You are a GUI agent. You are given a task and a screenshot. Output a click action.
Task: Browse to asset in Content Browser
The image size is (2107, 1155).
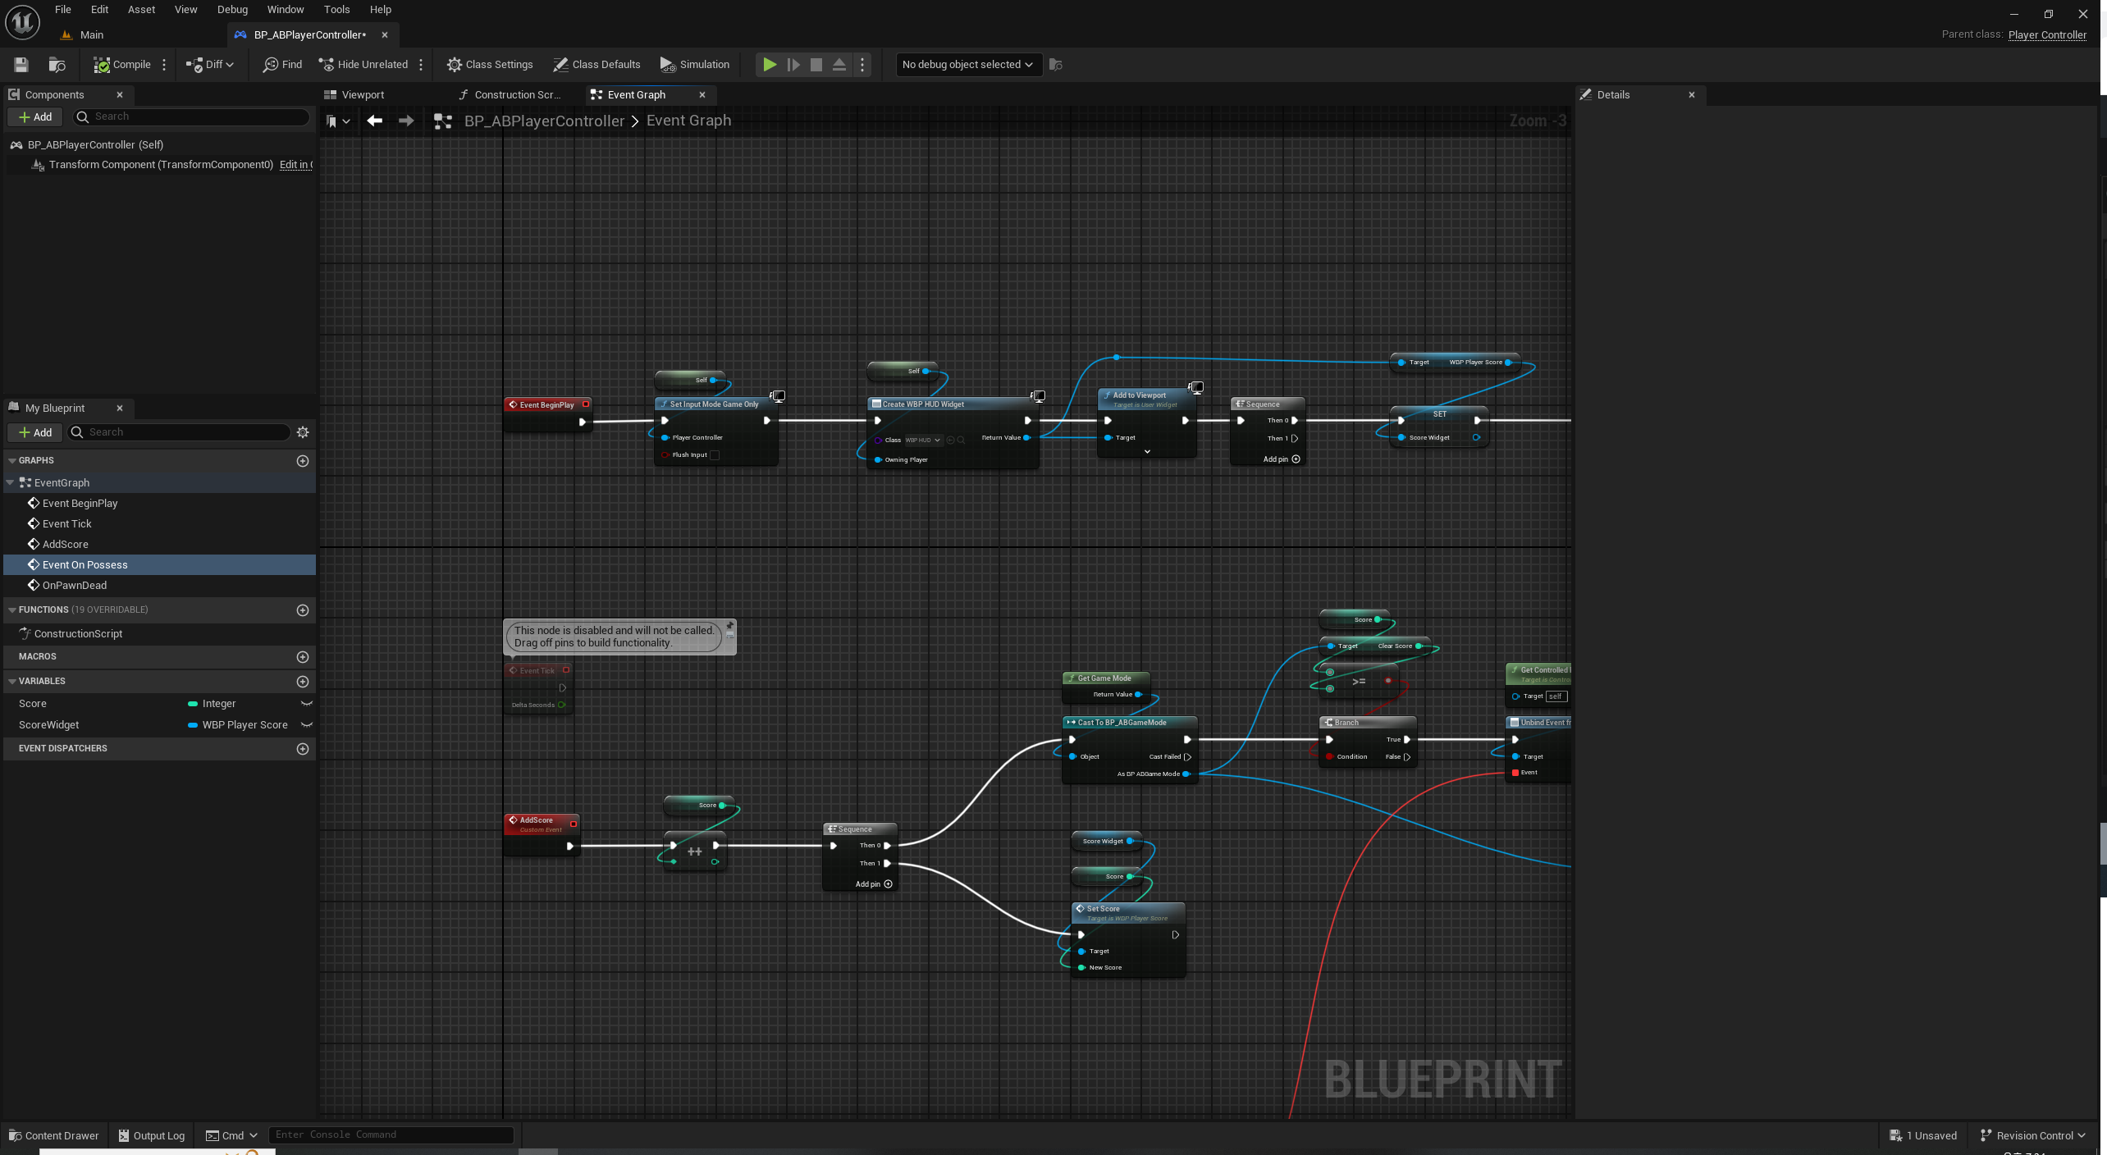57,65
